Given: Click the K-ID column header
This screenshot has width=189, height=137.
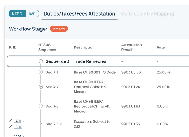Looking at the screenshot, I should [x=13, y=47].
